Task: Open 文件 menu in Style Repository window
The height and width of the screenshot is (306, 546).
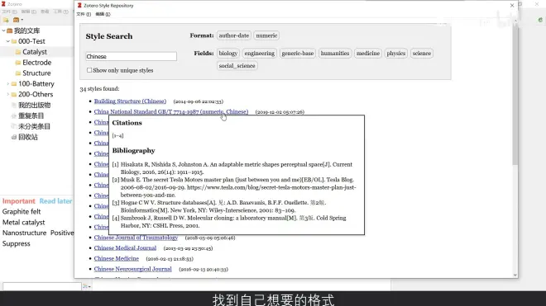Action: pyautogui.click(x=84, y=14)
